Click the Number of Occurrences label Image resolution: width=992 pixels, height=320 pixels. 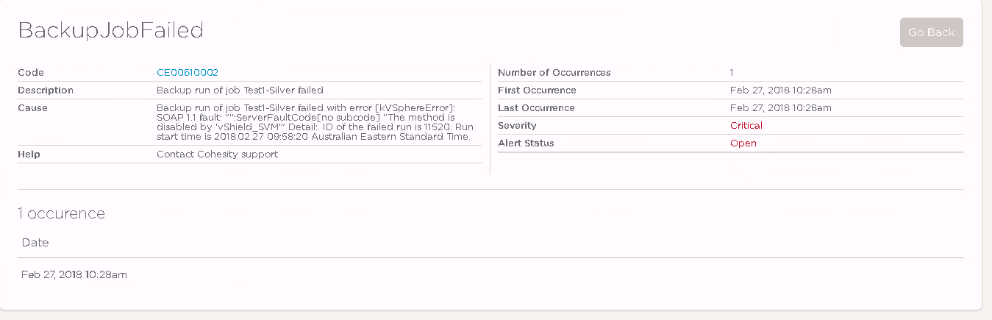pos(554,72)
